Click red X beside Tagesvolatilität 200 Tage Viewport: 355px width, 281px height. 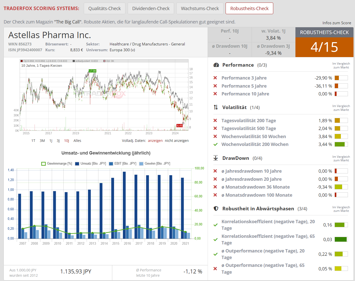(215, 120)
